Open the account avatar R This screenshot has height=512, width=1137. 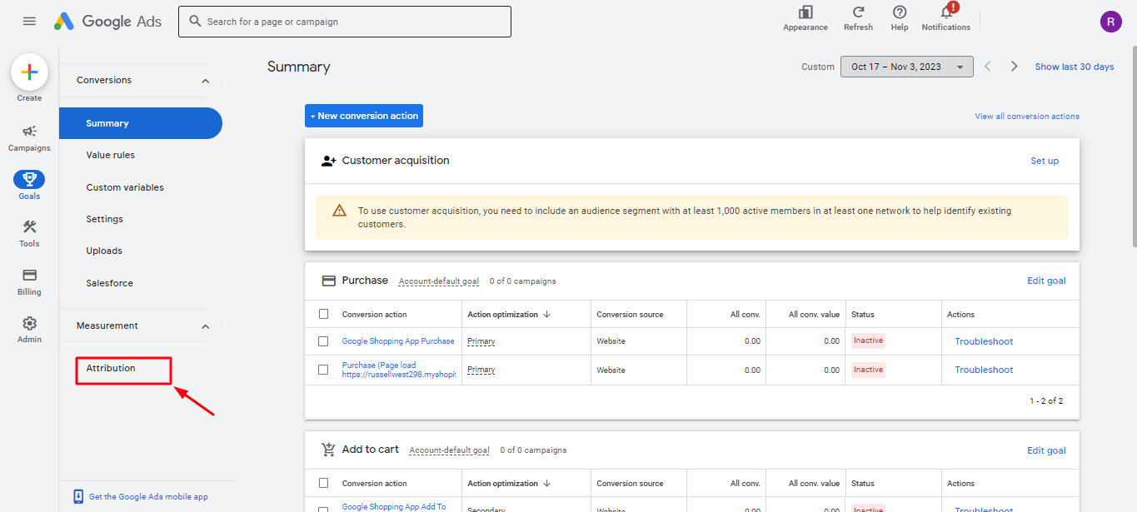(1110, 22)
